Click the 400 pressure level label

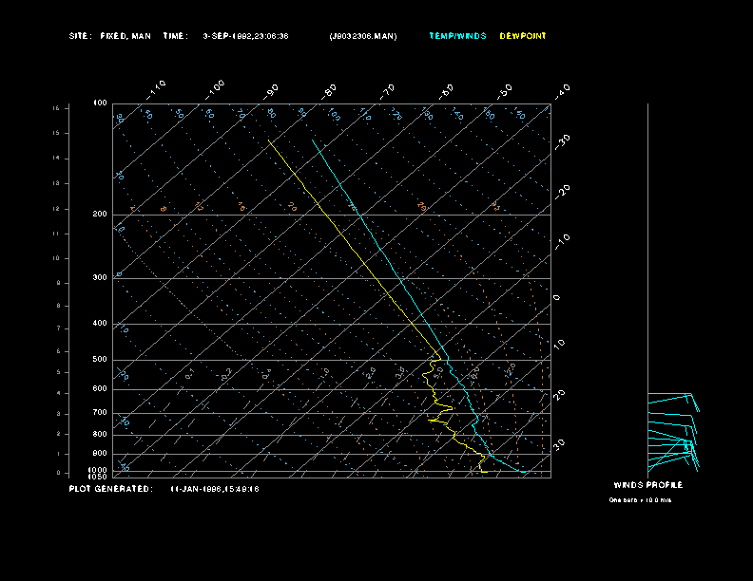tap(100, 323)
